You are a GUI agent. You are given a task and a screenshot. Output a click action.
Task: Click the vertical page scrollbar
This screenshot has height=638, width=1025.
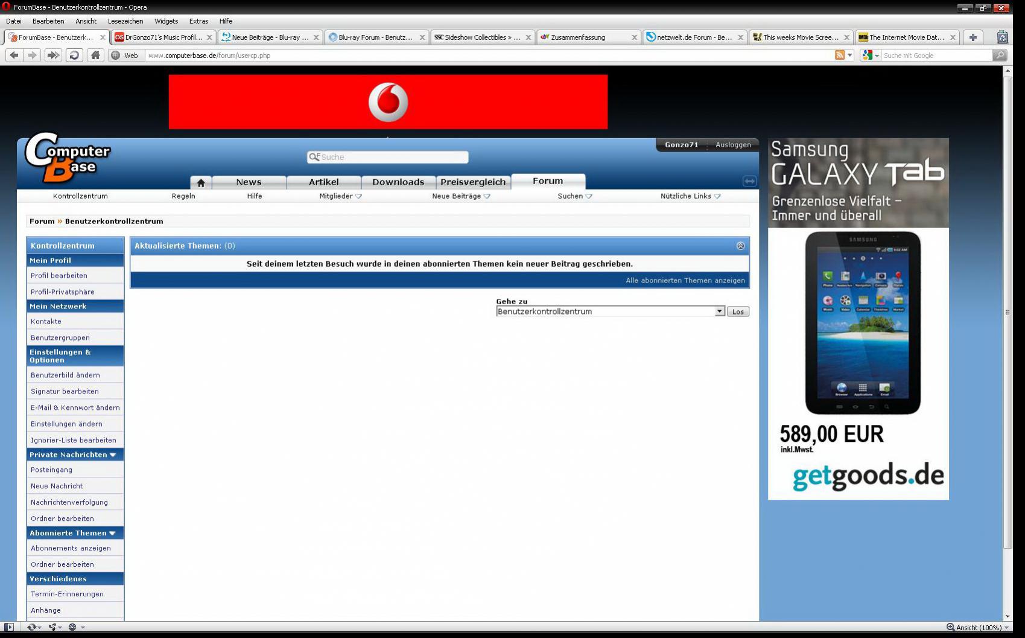point(1008,312)
